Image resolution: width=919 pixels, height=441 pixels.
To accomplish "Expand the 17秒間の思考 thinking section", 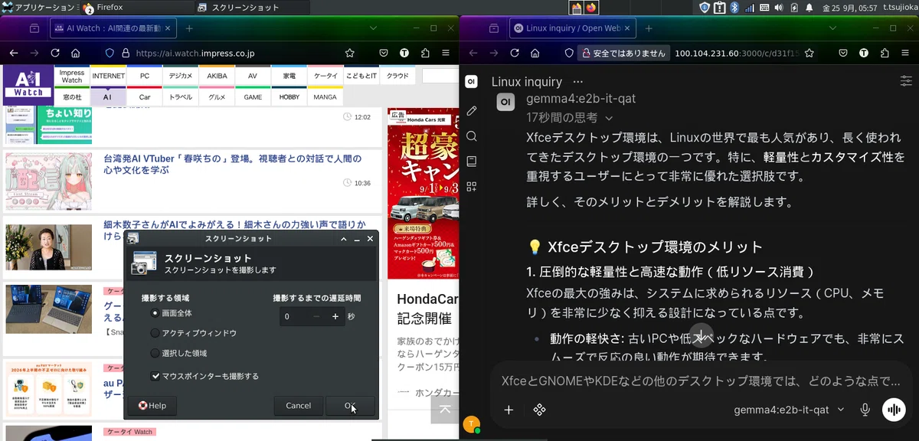I will click(x=570, y=118).
